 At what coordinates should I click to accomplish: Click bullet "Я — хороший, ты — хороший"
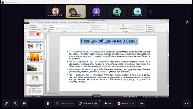(x=87, y=52)
